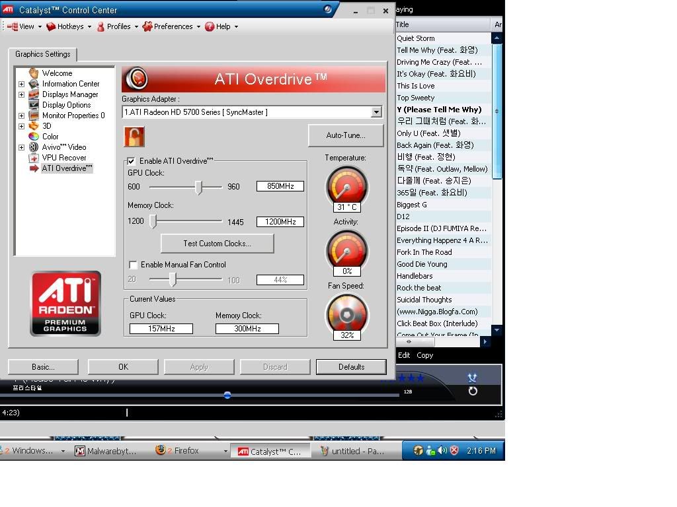Click the volume speaker icon in system tray
This screenshot has height=507, width=677.
(x=442, y=451)
